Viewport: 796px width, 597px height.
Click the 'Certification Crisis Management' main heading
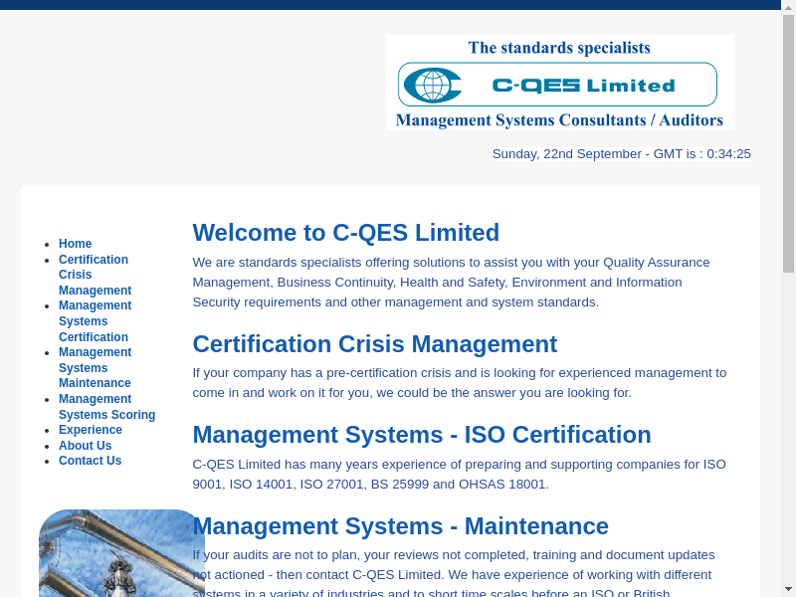click(374, 344)
